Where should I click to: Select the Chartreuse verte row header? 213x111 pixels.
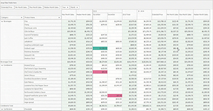pos(43,28)
